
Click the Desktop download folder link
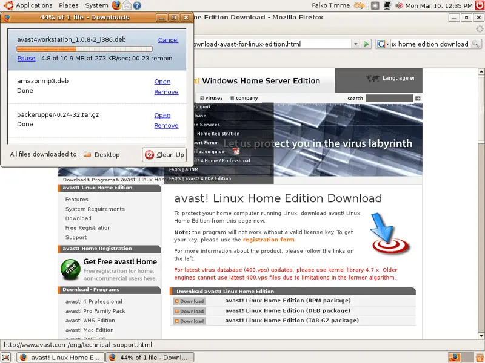(x=102, y=155)
